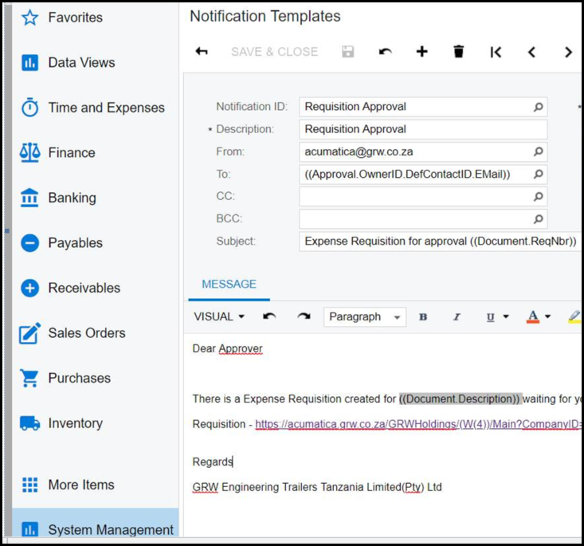This screenshot has width=584, height=546.
Task: Click into the Description input field
Action: coord(422,129)
